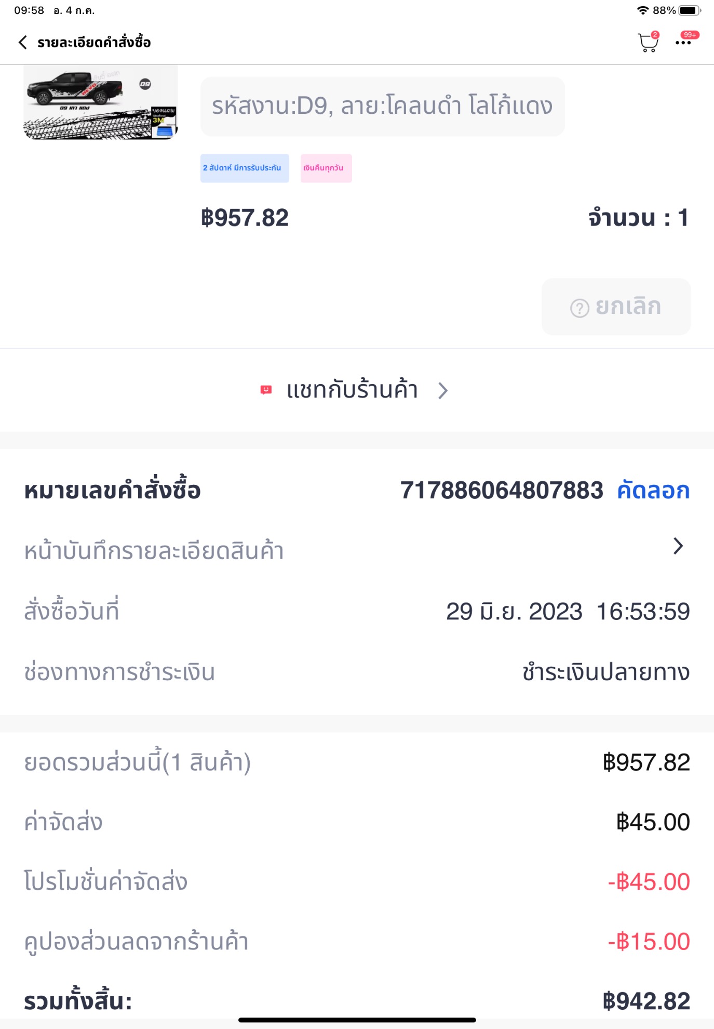Image resolution: width=714 pixels, height=1029 pixels.
Task: Open the หน้าบันทึกรายละเอียดสินค้า row
Action: (x=154, y=551)
